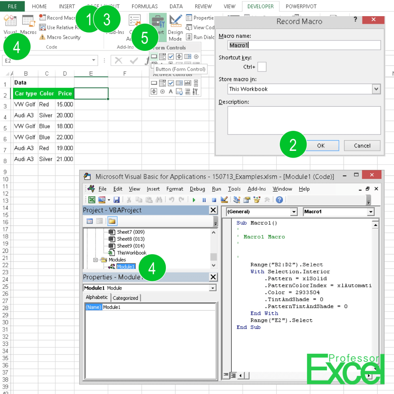Select Check Box form control icon
This screenshot has width=394, height=394.
(x=171, y=56)
